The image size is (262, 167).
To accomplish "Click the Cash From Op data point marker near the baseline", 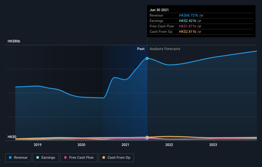I will (x=147, y=137).
